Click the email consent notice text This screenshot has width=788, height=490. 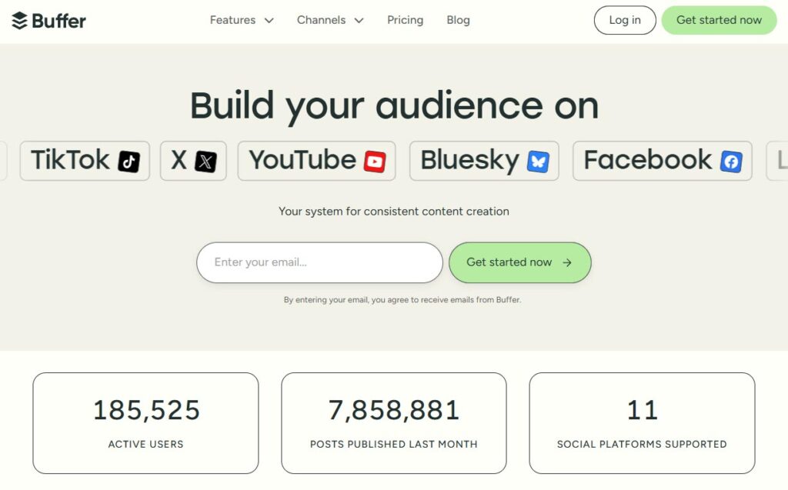[402, 299]
